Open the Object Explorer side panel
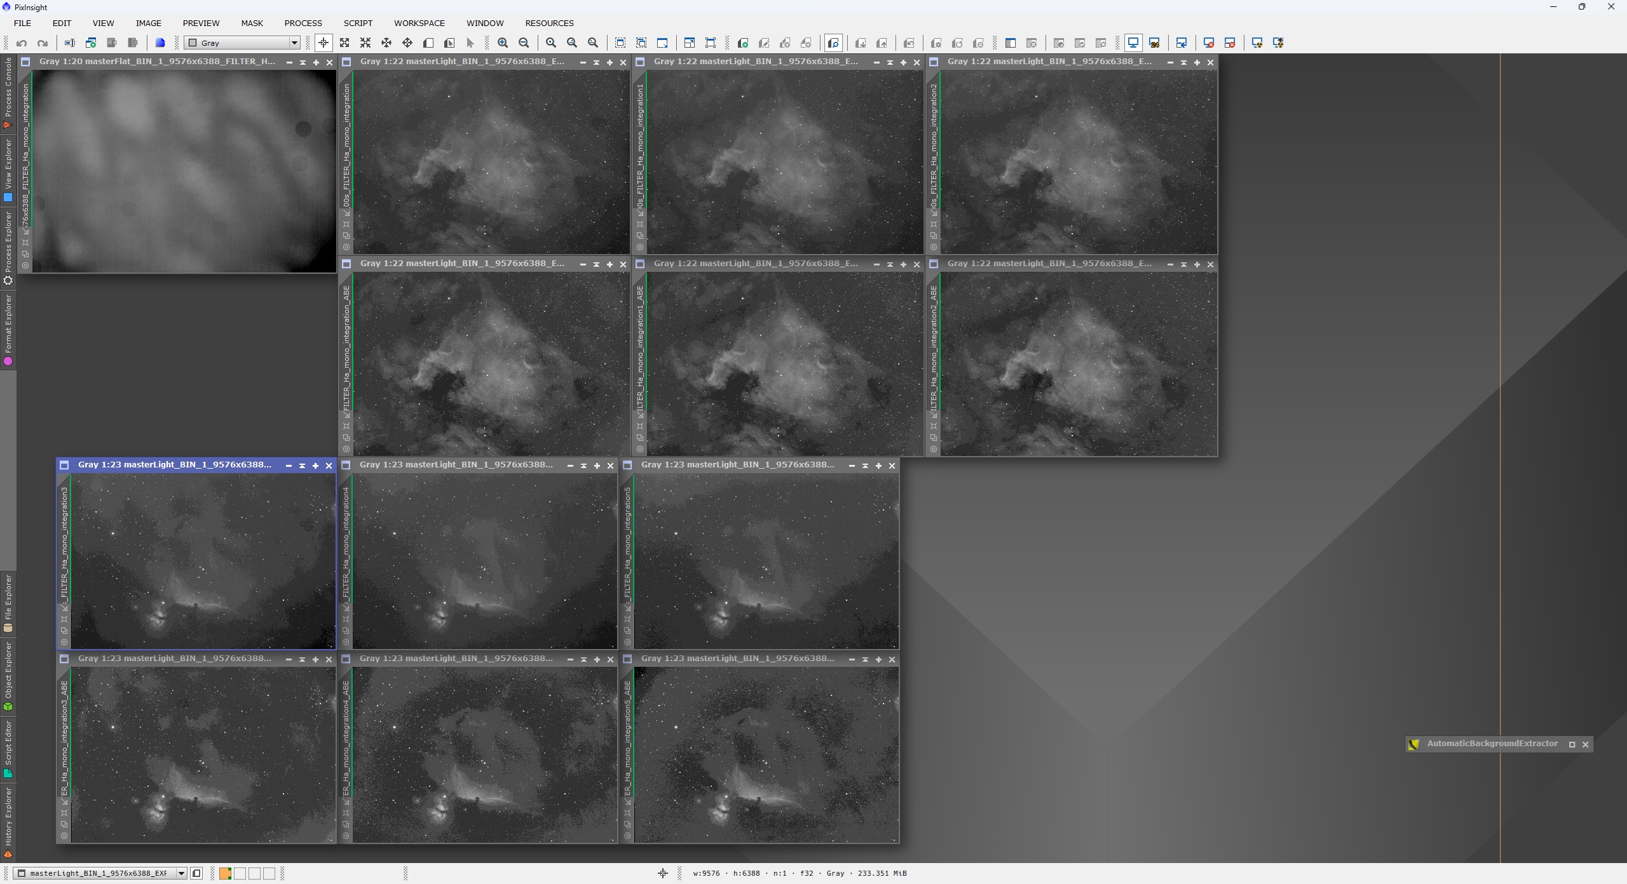The height and width of the screenshot is (884, 1627). click(x=8, y=676)
